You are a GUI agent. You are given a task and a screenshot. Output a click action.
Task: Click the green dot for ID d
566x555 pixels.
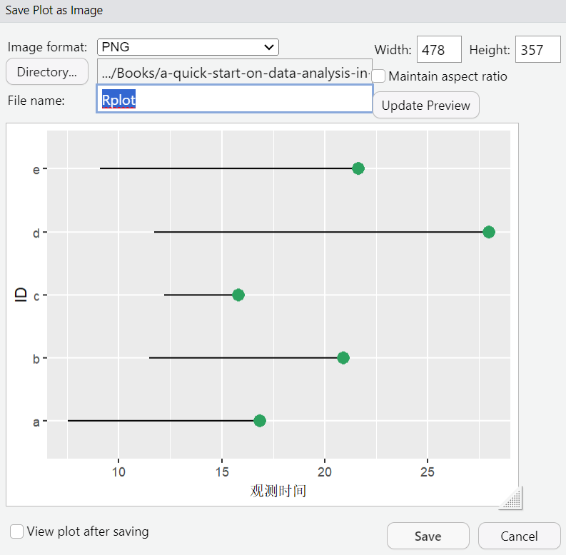pos(489,232)
